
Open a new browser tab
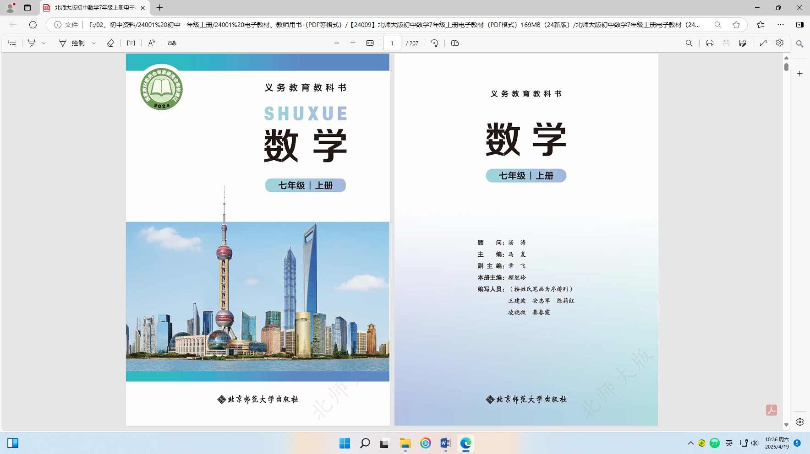coord(159,8)
